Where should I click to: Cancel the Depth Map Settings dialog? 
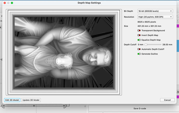[x=167, y=100]
